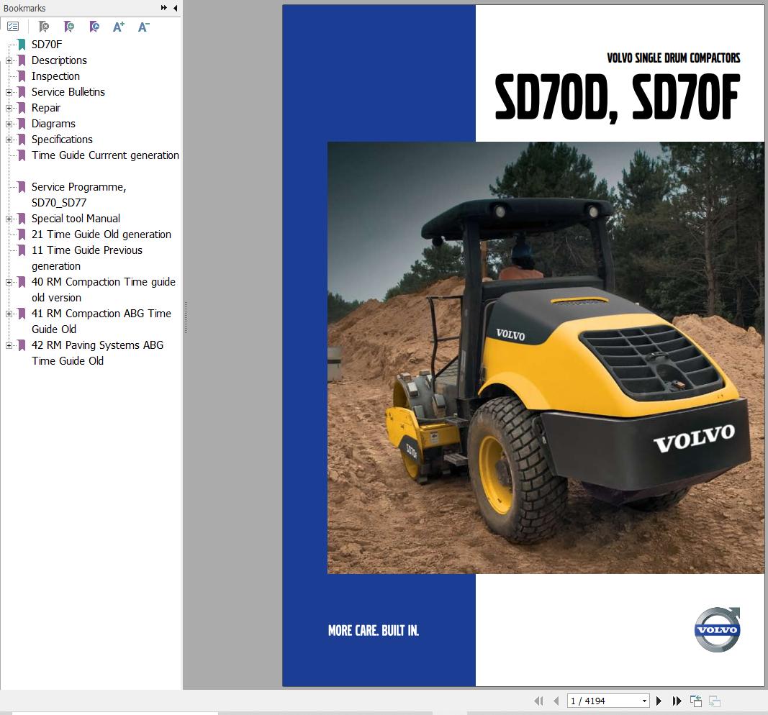Expand the Descriptions bookmark
768x715 pixels.
click(9, 60)
